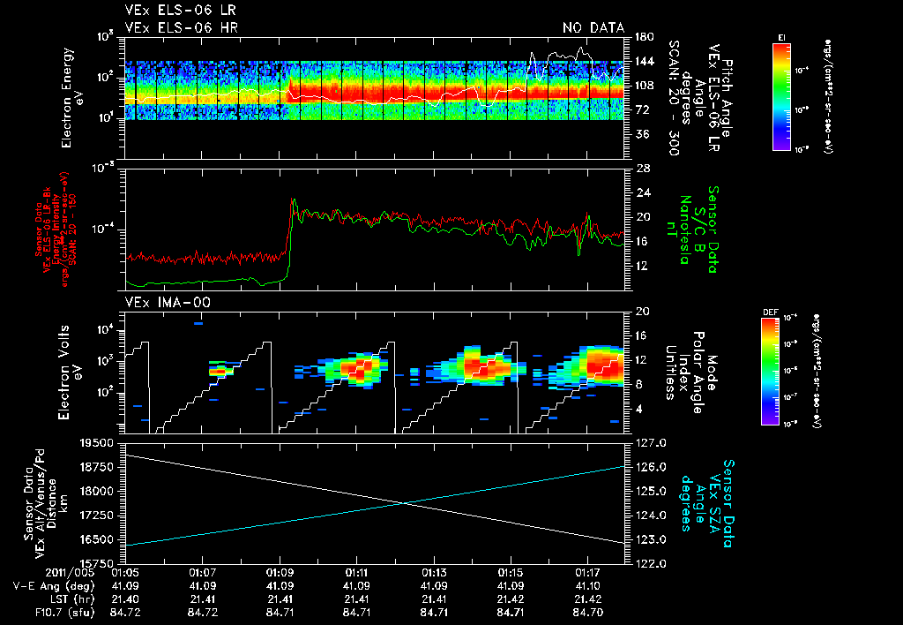The width and height of the screenshot is (903, 625).
Task: Click the 01:05 time tick label
Action: click(x=125, y=574)
